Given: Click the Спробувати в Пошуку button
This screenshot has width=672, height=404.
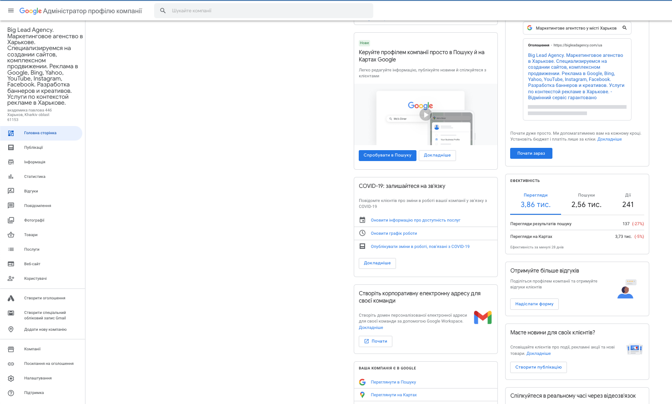Looking at the screenshot, I should click(387, 155).
